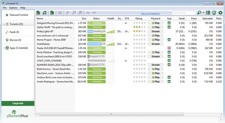Click Stream for GodsRobots torrent
Image resolution: width=225 pixels, height=123 pixels.
[x=155, y=44]
